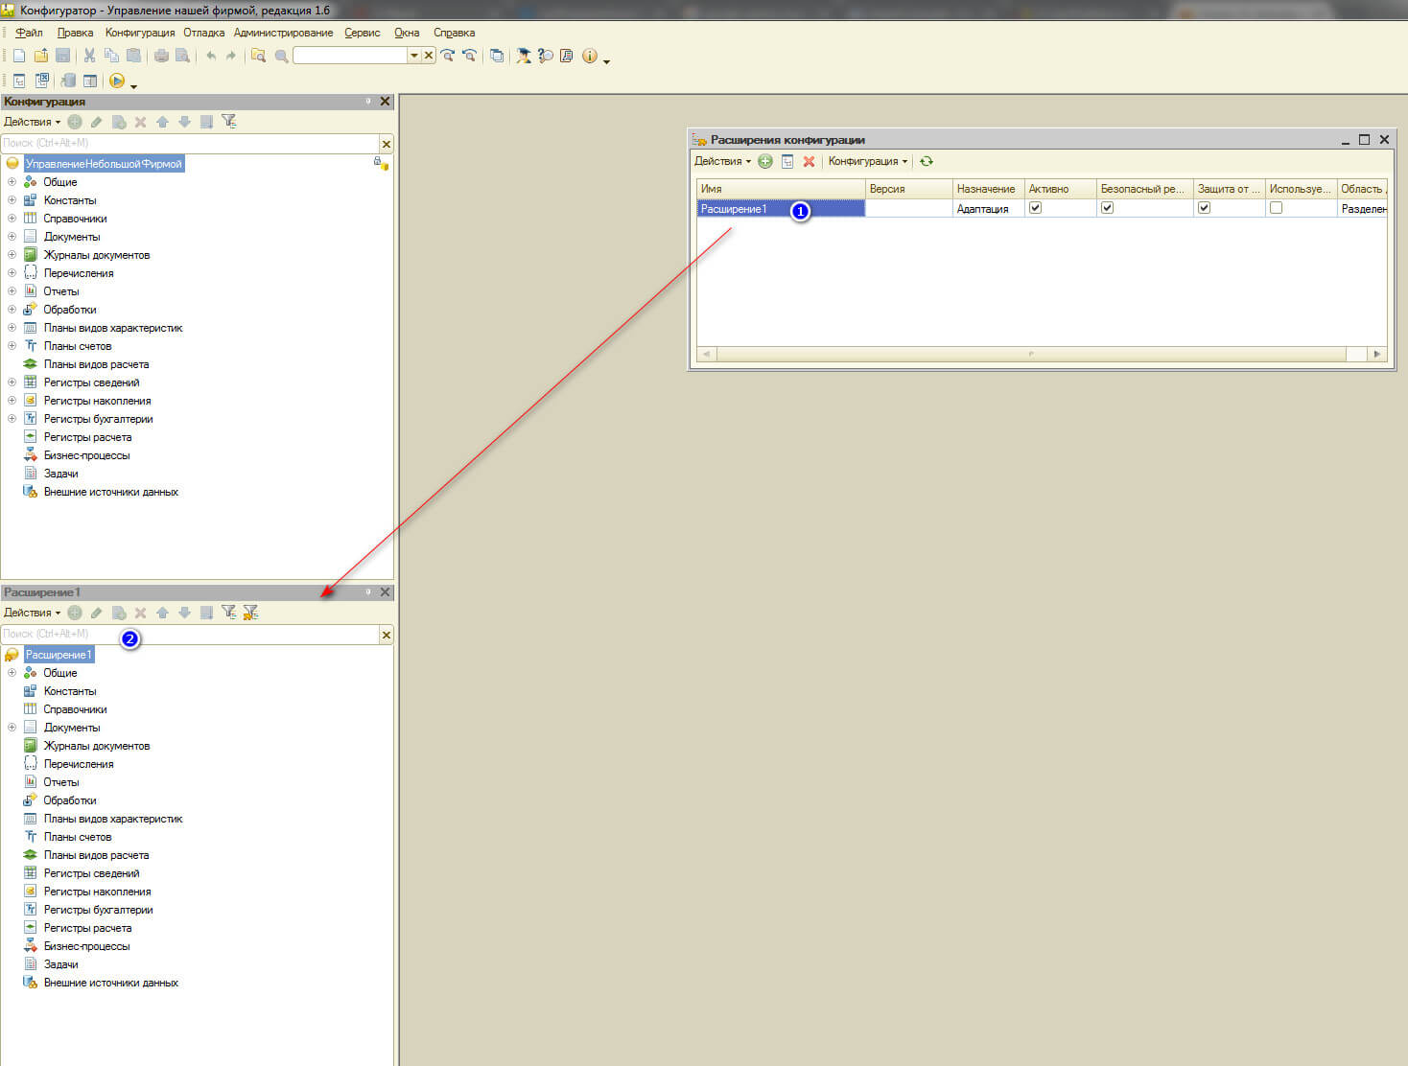The height and width of the screenshot is (1066, 1408).
Task: Click Действия in the Расширение1 panel
Action: click(x=32, y=613)
